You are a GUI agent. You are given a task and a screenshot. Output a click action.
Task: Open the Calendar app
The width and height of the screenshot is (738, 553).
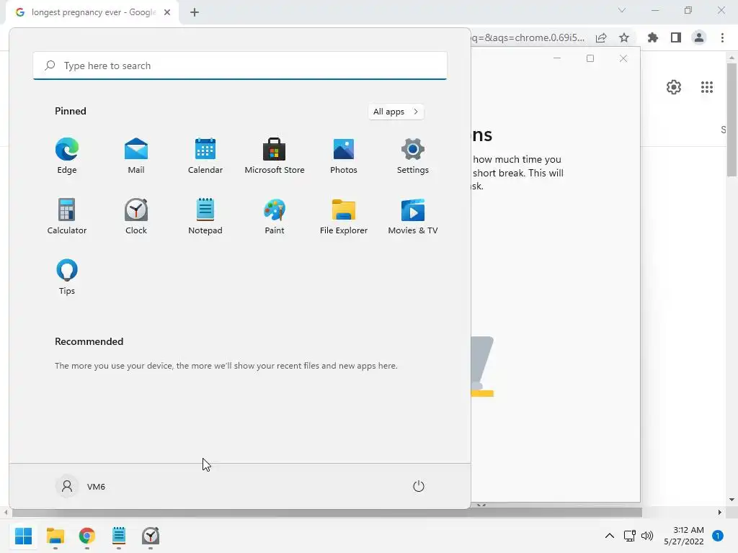[205, 156]
